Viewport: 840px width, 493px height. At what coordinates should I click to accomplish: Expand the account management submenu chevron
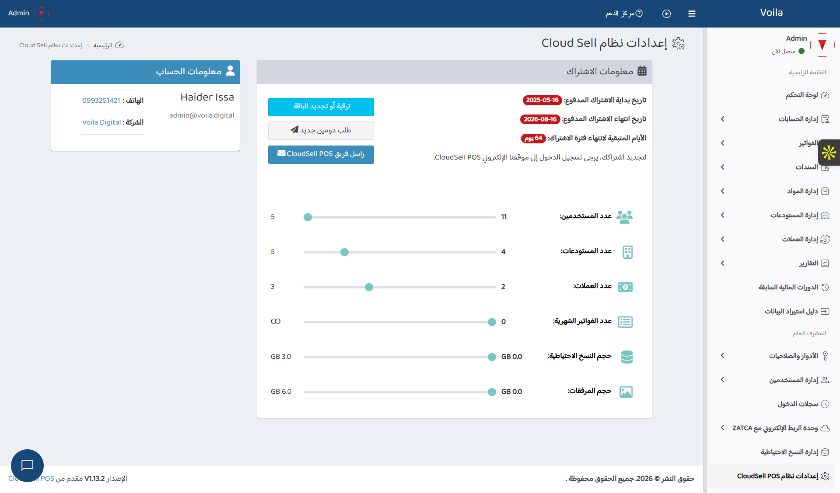tap(723, 119)
